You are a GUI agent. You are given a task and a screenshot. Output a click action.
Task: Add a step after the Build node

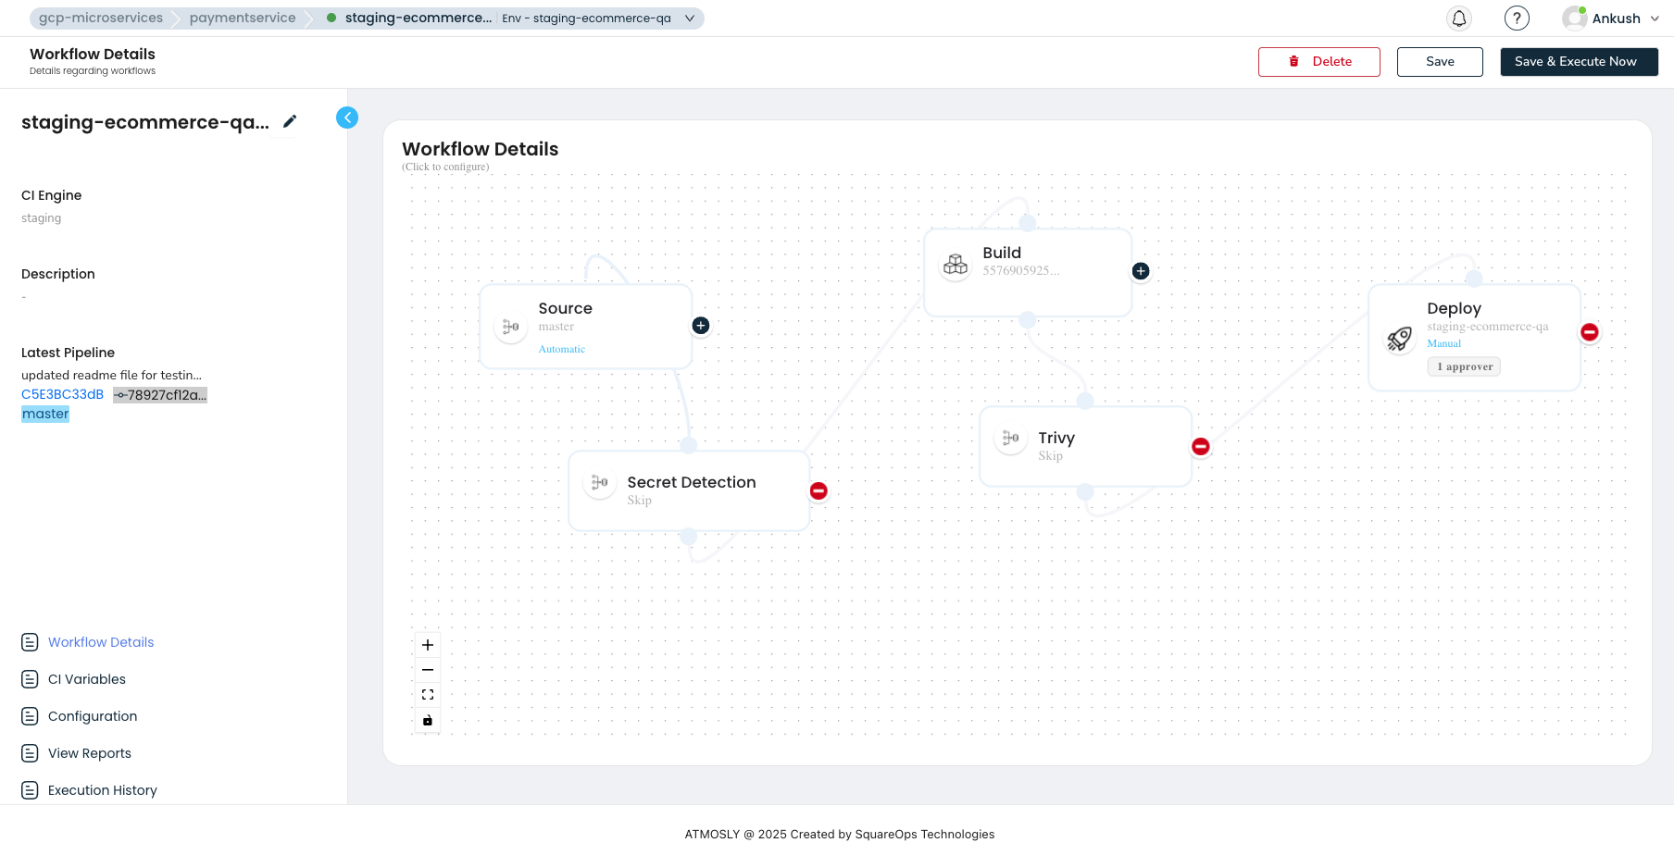(x=1141, y=271)
